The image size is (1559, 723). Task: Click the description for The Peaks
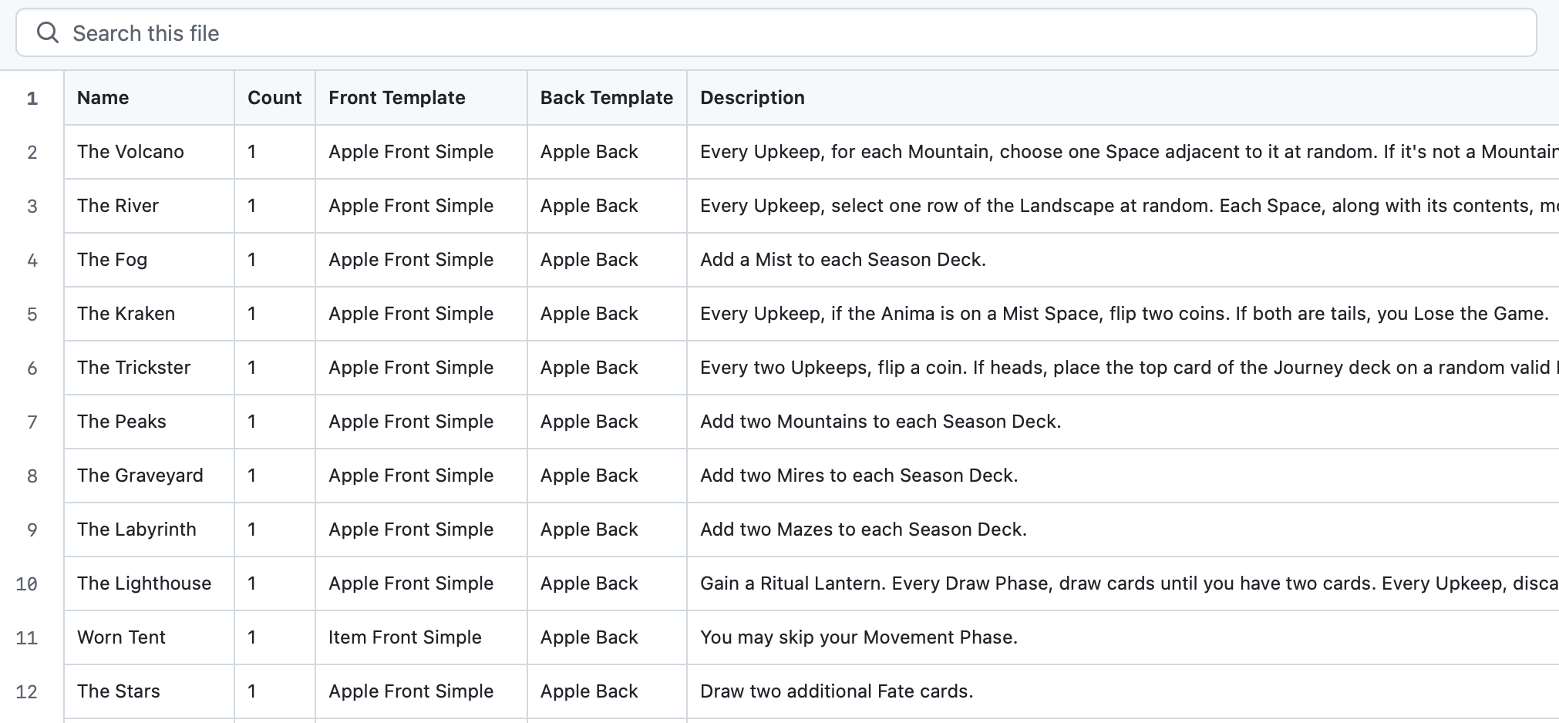point(880,422)
